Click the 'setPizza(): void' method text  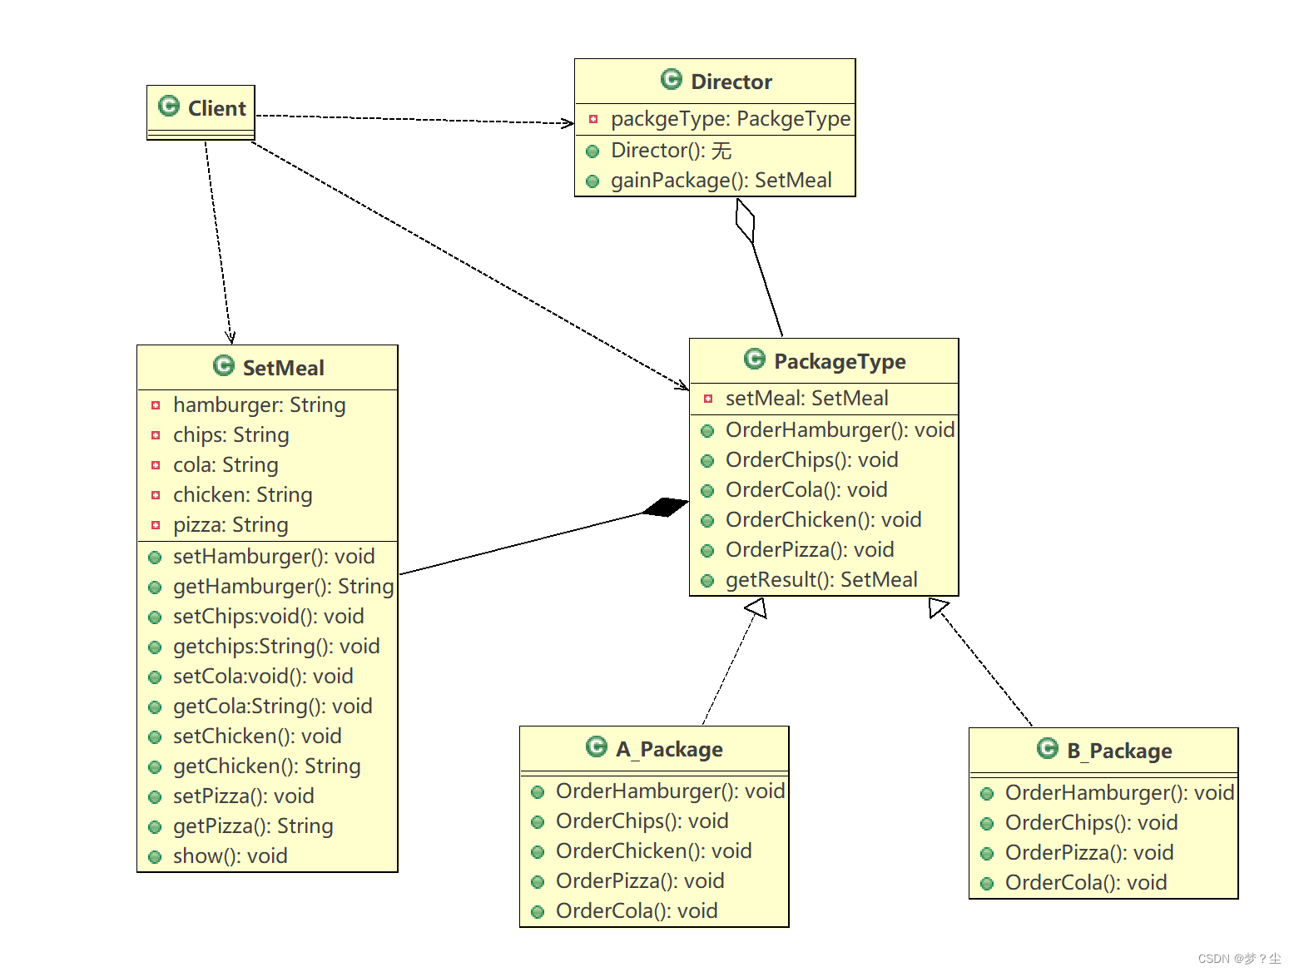point(244,796)
